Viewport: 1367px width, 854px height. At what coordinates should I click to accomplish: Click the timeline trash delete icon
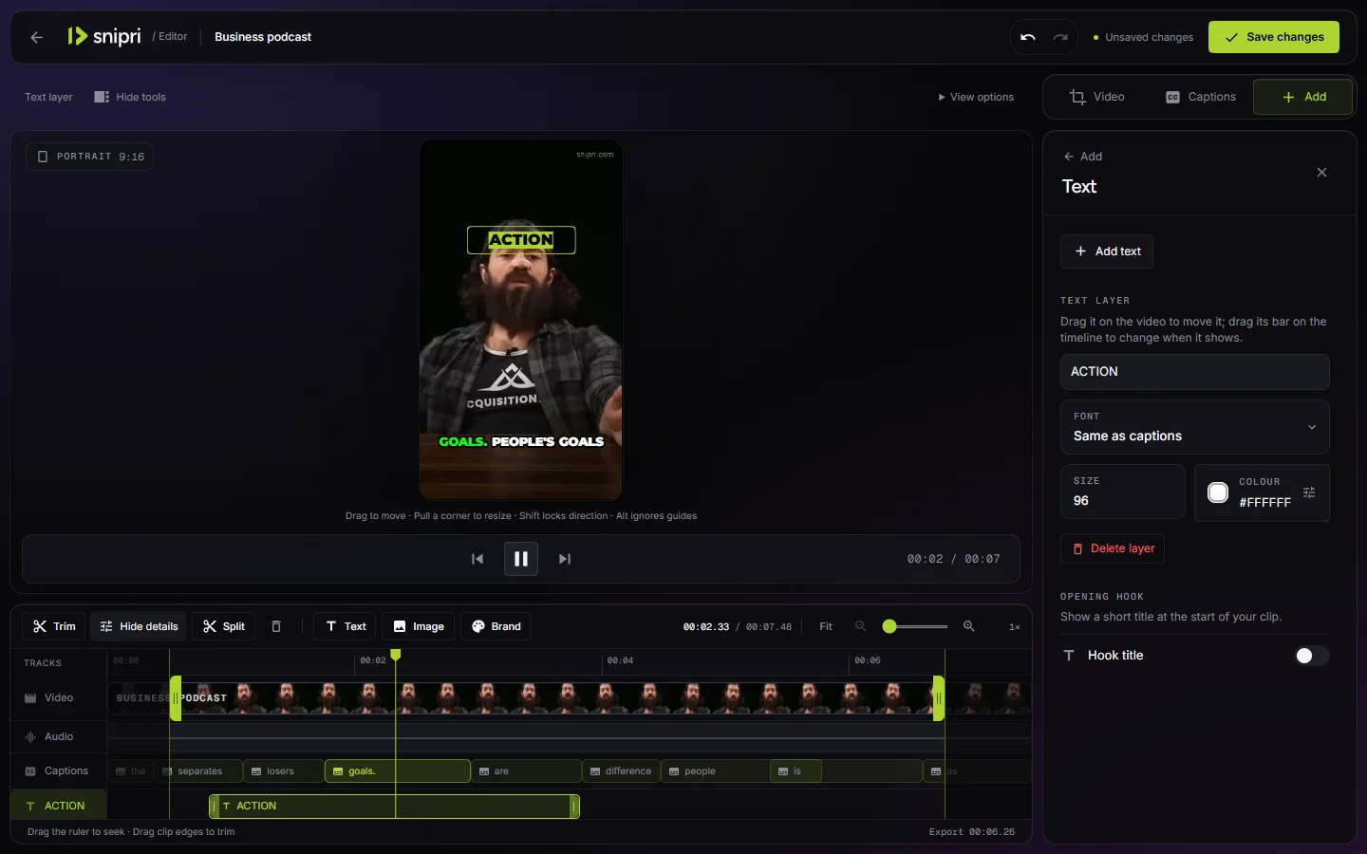coord(276,626)
